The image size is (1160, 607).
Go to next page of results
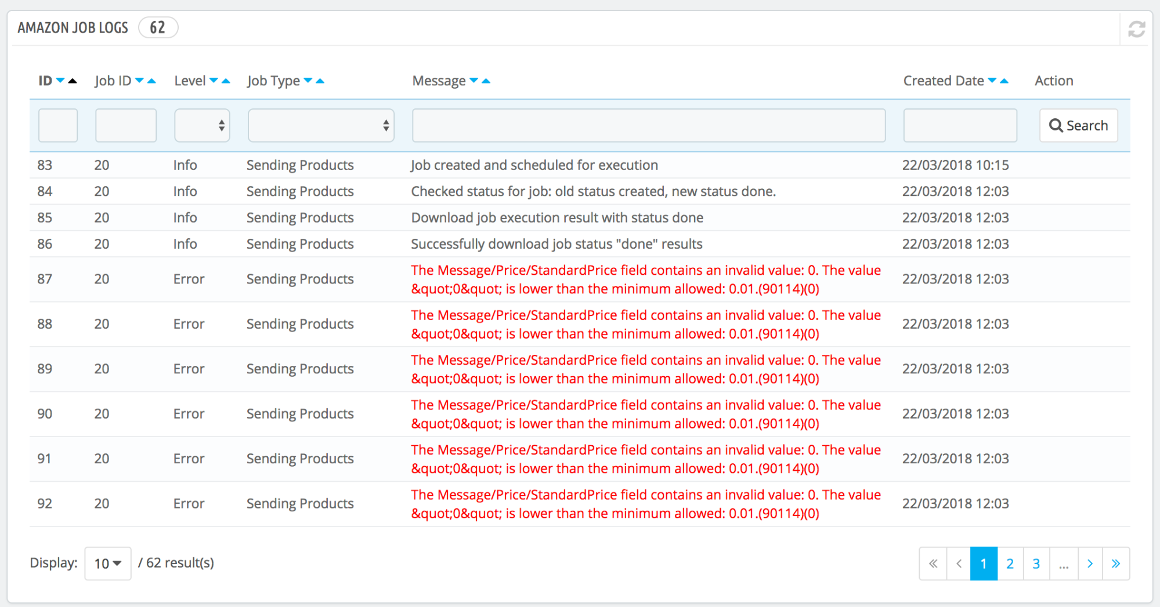[x=1090, y=564]
